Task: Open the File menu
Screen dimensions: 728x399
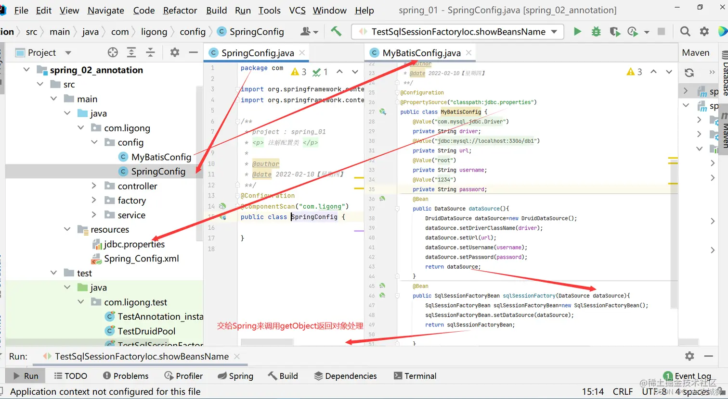Action: tap(21, 10)
